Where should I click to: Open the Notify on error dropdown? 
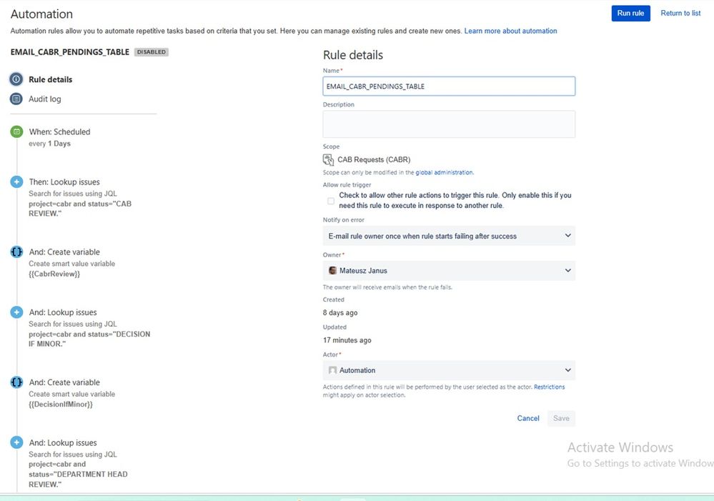[x=449, y=236]
